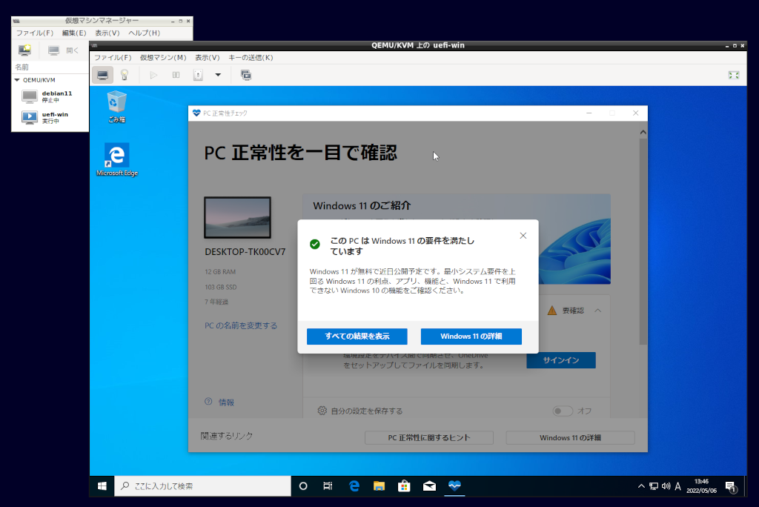The image size is (759, 507).
Task: Pause the uefi-win virtual machine
Action: (176, 75)
